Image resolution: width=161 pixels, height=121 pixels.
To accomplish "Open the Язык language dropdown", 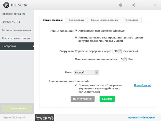I will (86, 72).
